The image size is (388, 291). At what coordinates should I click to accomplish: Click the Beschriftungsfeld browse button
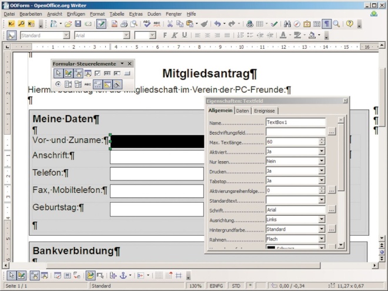click(332, 132)
